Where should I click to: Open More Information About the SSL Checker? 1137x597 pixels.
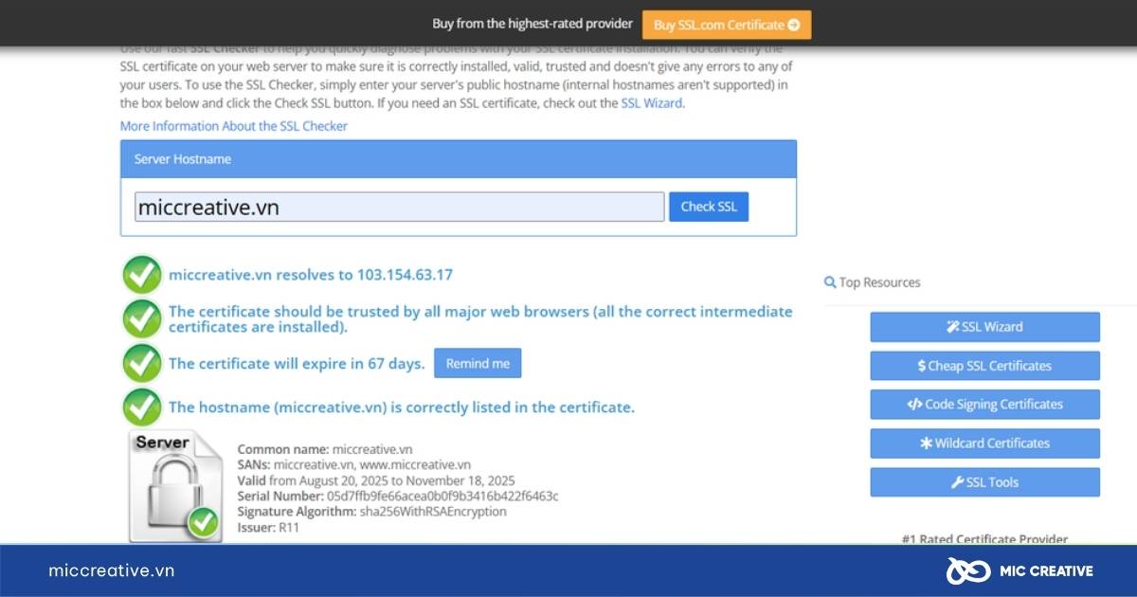(x=234, y=126)
